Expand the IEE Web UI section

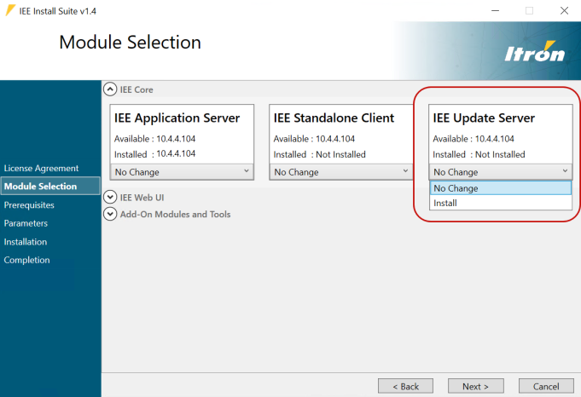(x=110, y=197)
